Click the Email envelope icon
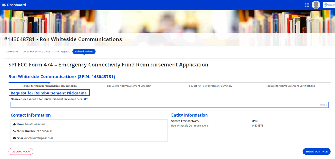The image size is (335, 159). pos(14,138)
